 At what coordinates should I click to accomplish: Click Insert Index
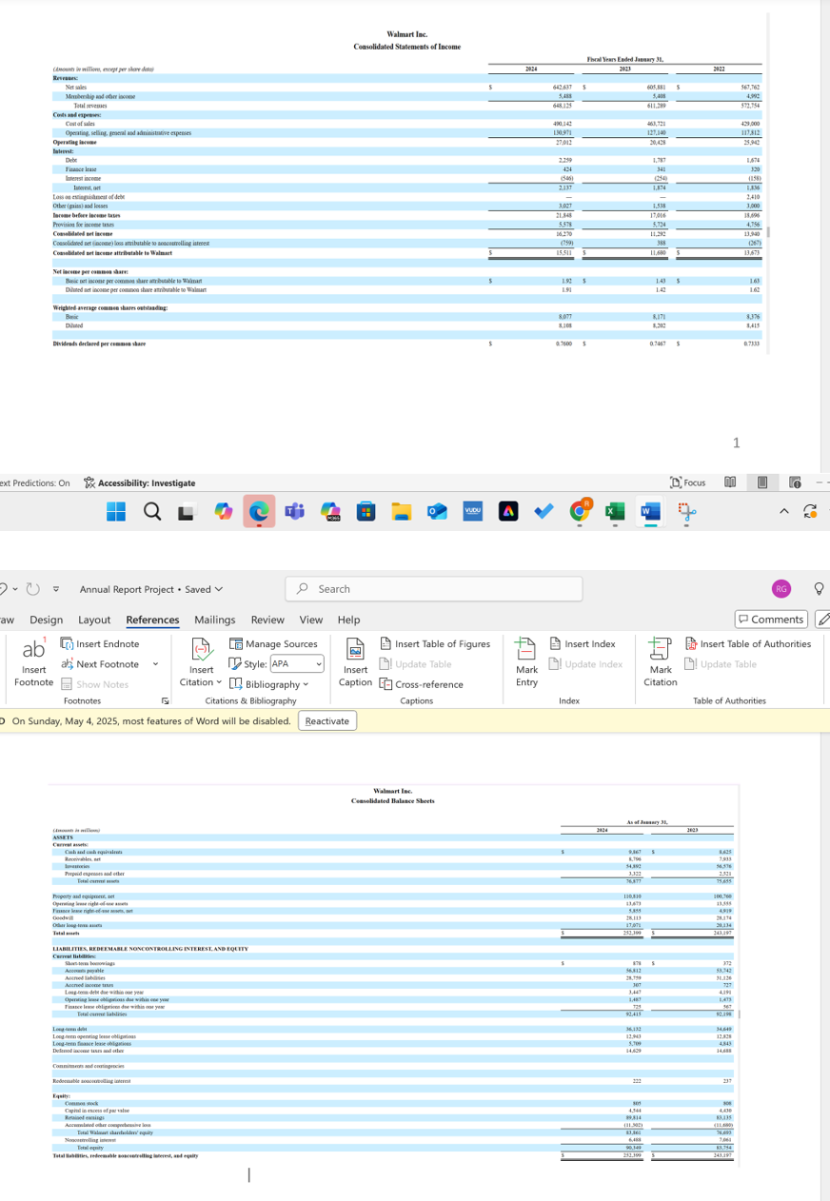point(583,643)
